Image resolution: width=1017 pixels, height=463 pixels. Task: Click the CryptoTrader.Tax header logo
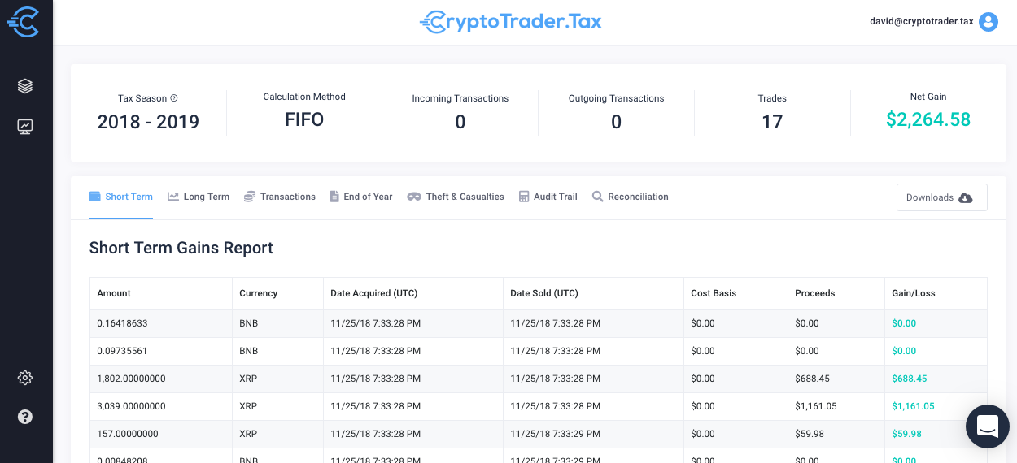[511, 22]
